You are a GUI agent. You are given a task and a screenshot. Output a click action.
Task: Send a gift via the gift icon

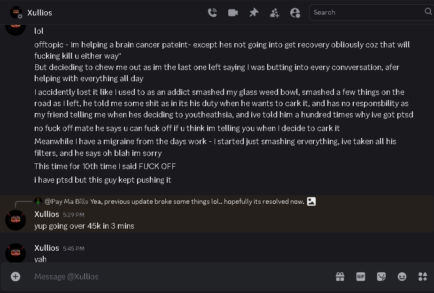340,277
